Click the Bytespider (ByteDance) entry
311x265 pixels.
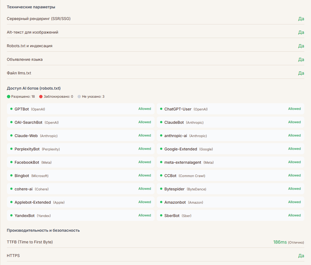click(230, 189)
